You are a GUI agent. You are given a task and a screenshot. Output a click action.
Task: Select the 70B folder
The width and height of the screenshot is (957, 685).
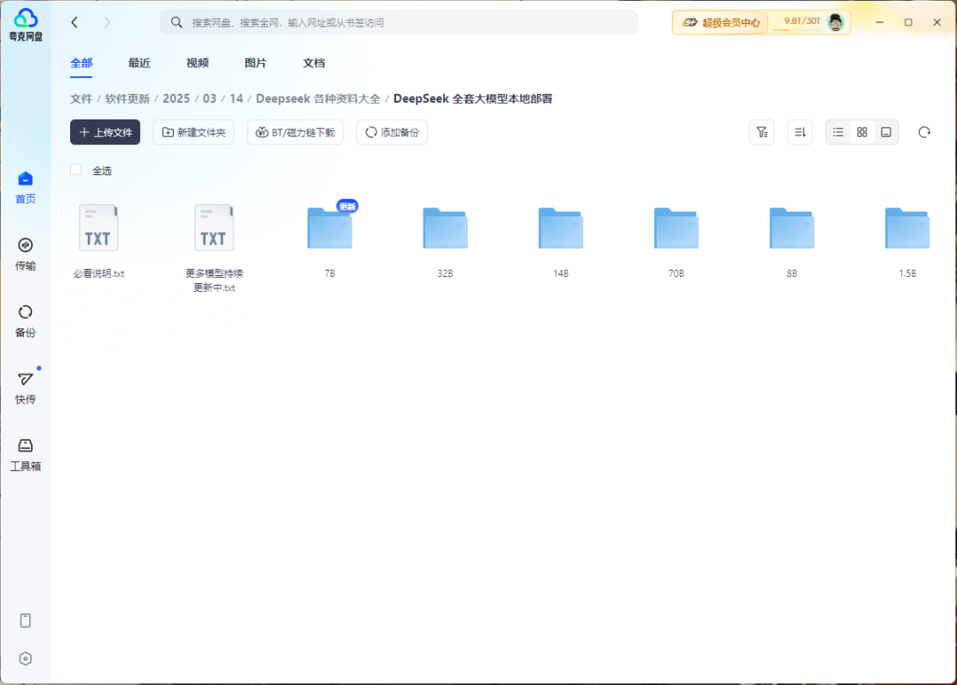[676, 228]
